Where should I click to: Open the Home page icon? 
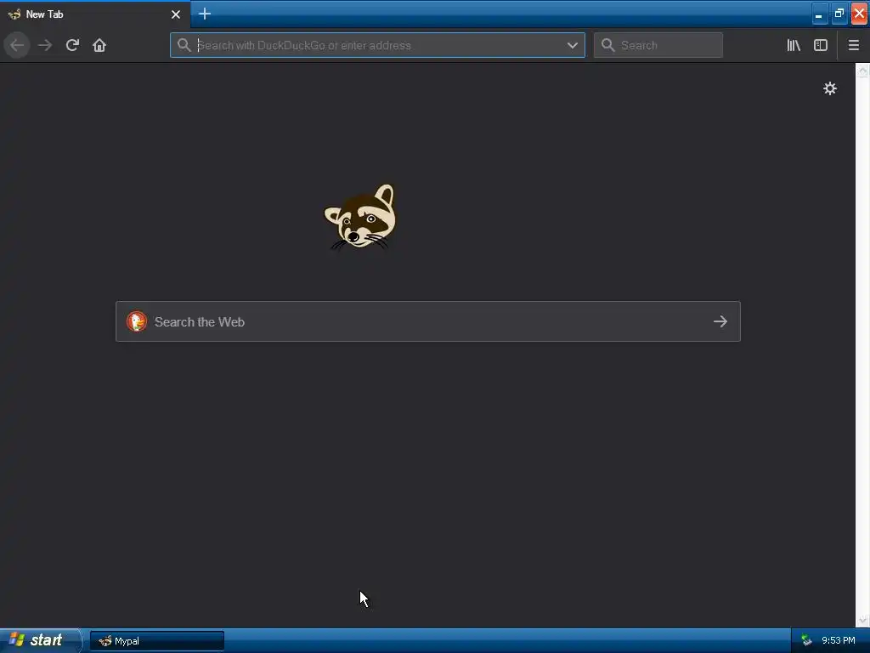pos(99,45)
